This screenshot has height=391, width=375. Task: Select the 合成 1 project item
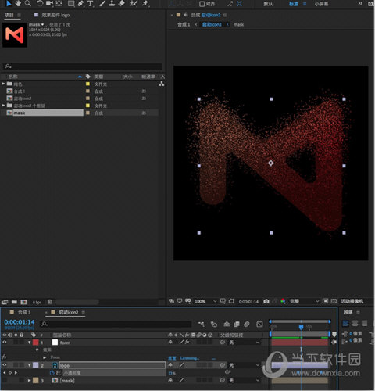[20, 91]
